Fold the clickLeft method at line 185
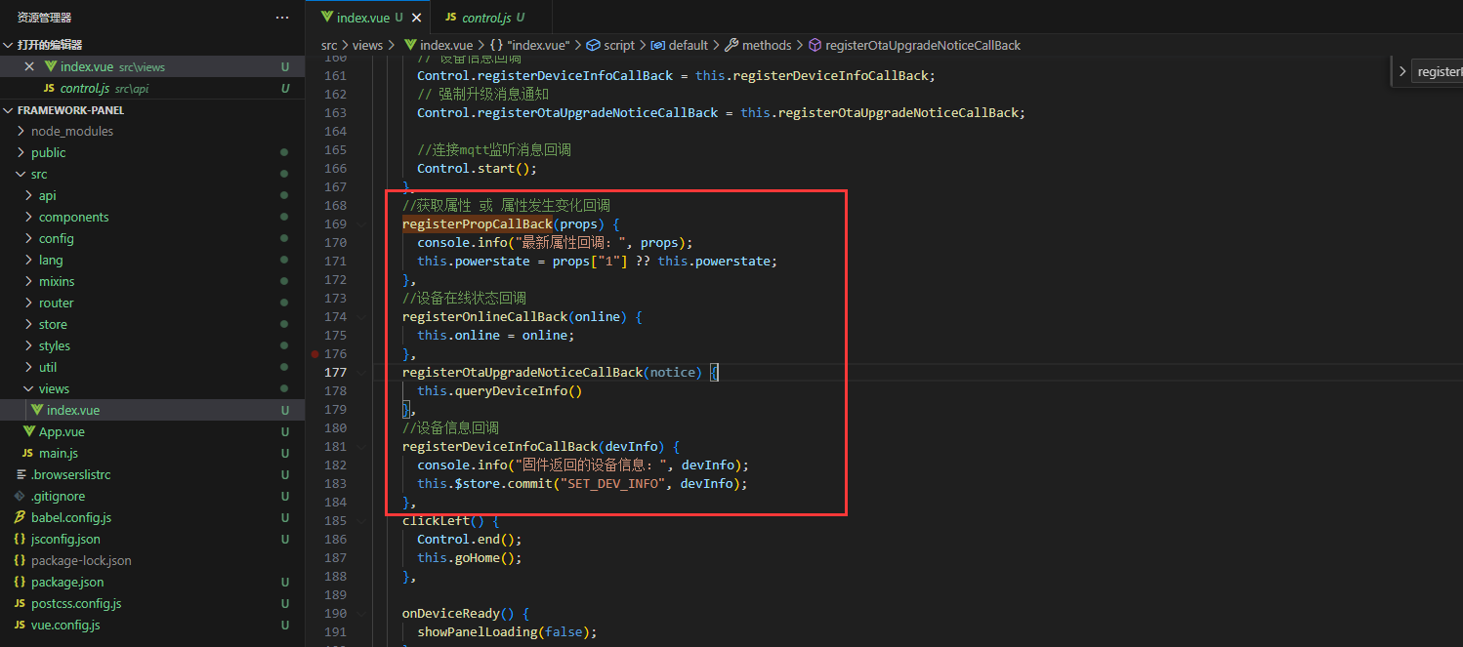Viewport: 1463px width, 647px height. pos(362,520)
